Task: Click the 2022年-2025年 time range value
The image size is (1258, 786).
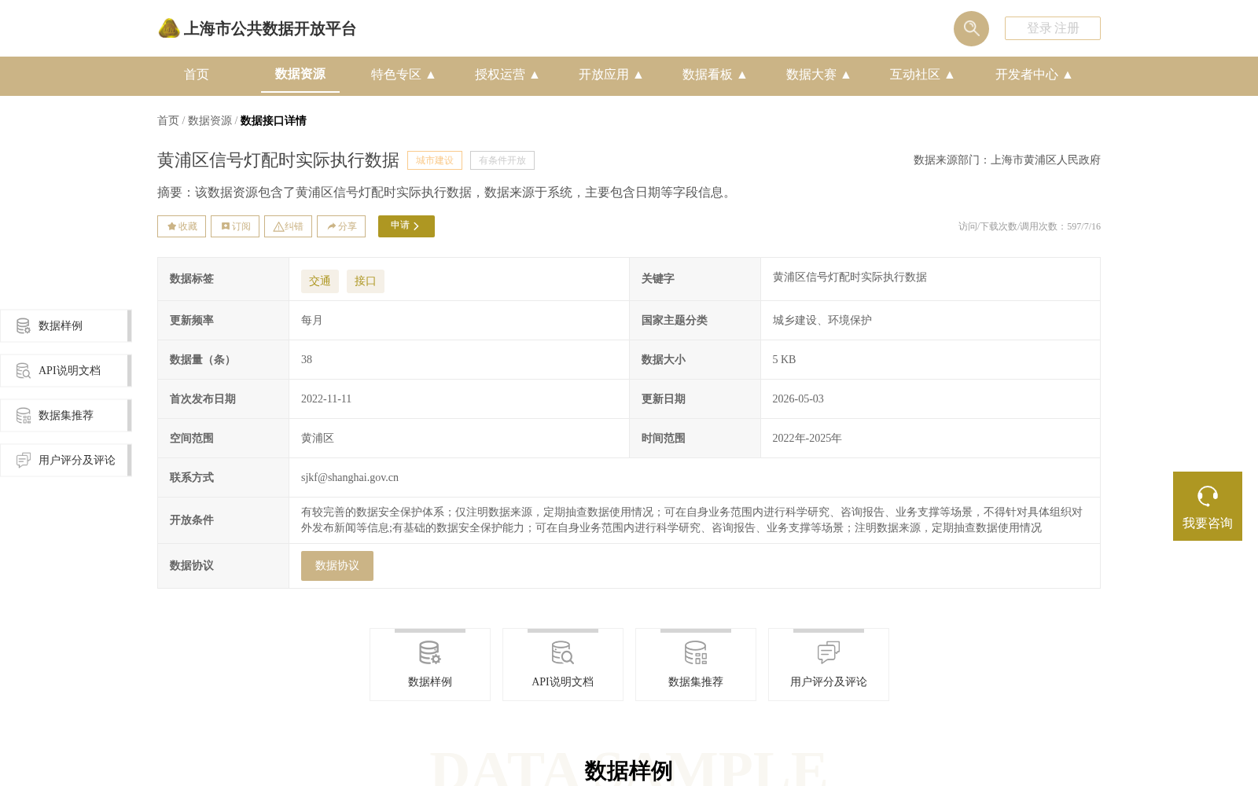Action: click(807, 438)
